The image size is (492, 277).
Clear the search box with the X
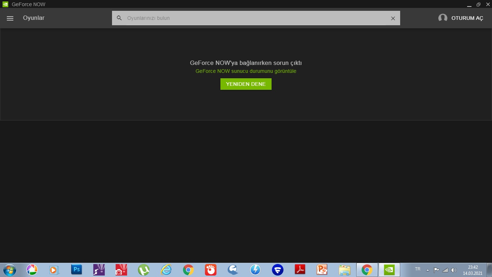[x=393, y=18]
